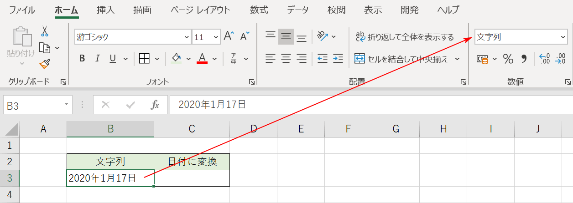The height and width of the screenshot is (203, 573).
Task: Align text right
Action: [x=302, y=58]
